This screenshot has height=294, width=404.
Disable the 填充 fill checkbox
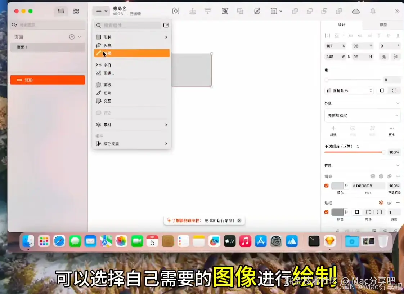tap(326, 186)
